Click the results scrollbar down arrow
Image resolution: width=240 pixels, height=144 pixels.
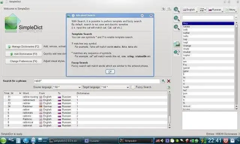pyautogui.click(x=169, y=127)
